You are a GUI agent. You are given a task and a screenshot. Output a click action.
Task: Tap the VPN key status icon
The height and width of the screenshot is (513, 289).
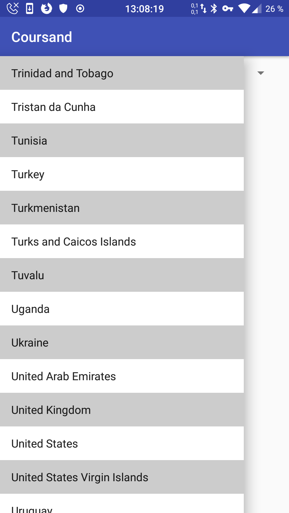[228, 9]
